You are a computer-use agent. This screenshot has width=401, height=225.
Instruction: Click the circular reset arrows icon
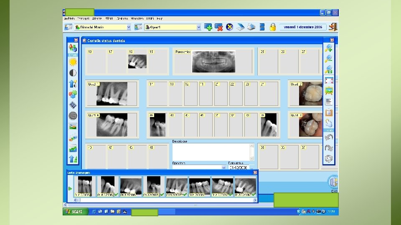pyautogui.click(x=329, y=158)
